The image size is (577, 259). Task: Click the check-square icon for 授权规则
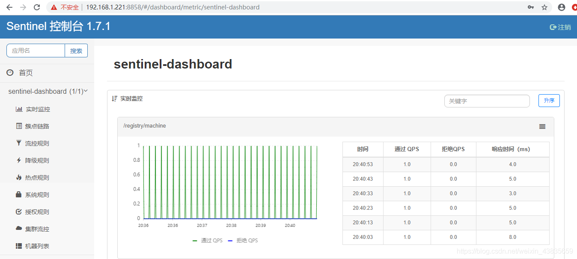[19, 211]
